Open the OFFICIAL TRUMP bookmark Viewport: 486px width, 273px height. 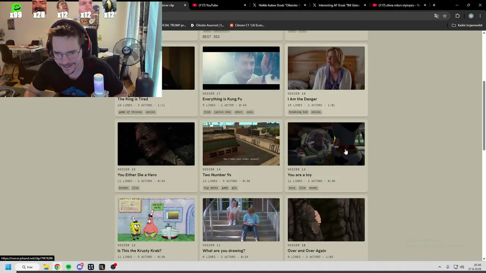(174, 25)
